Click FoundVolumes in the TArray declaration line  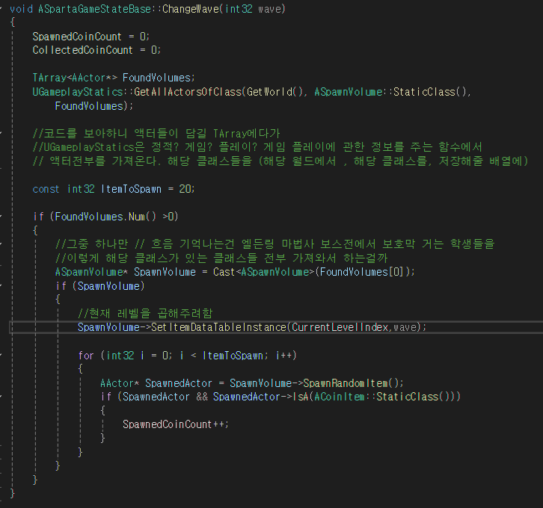[x=156, y=78]
